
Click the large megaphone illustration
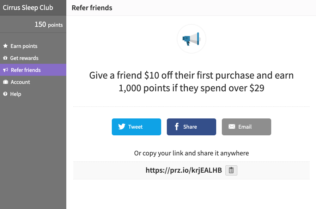[191, 39]
